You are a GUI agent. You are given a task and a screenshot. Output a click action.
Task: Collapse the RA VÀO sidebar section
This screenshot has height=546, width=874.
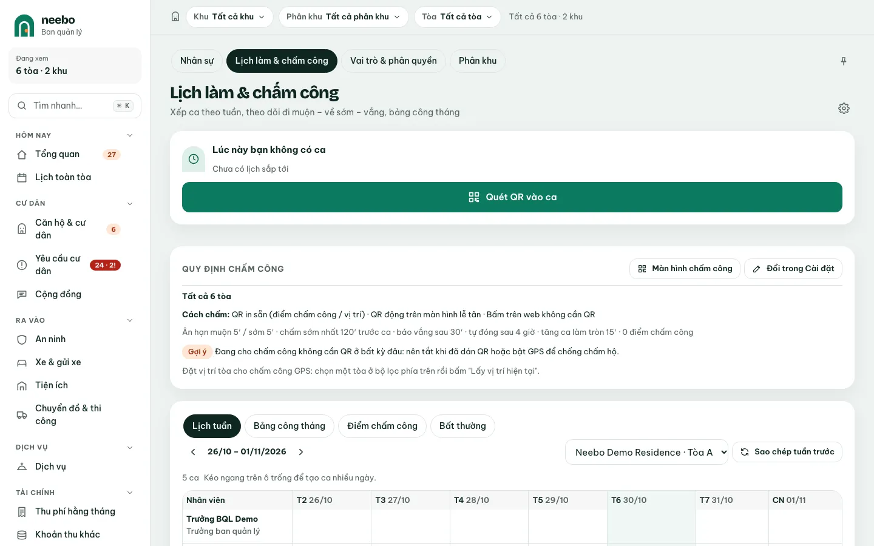tap(130, 320)
